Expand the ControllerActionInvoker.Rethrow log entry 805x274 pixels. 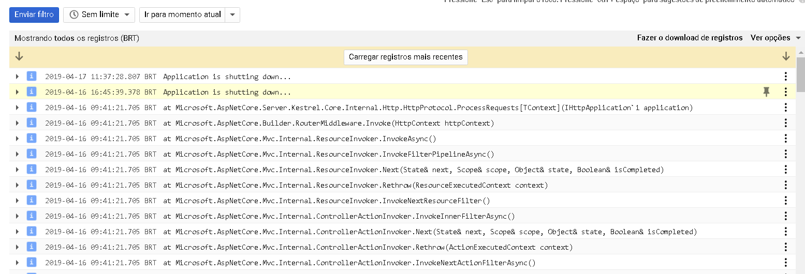coord(17,247)
